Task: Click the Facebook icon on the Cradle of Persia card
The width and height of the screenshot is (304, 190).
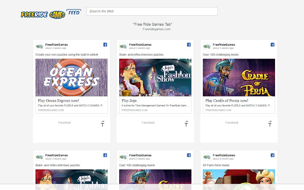Action: pyautogui.click(x=272, y=45)
